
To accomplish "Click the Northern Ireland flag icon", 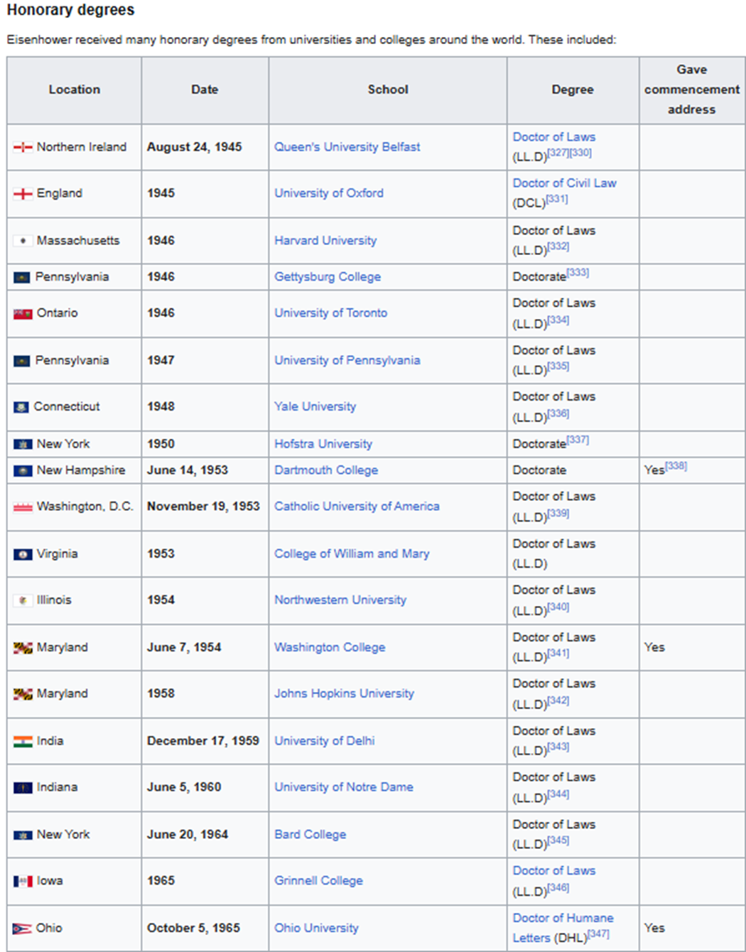I will point(23,147).
